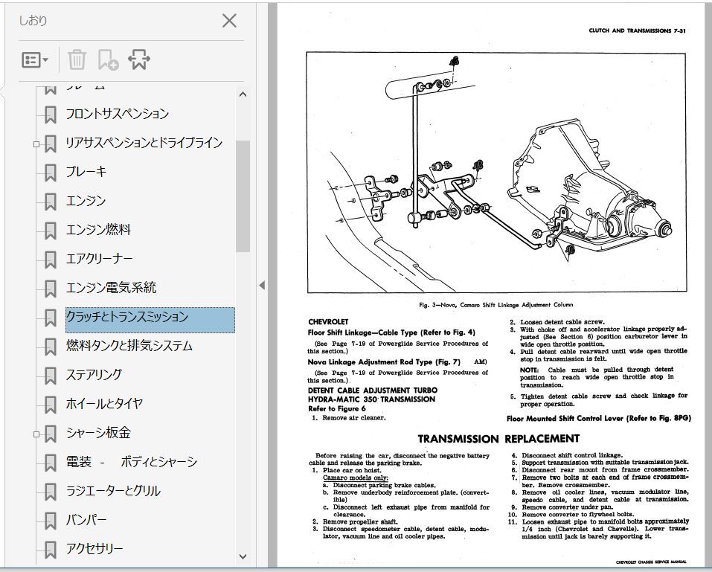Go to アクセサリー bookmark

94,549
